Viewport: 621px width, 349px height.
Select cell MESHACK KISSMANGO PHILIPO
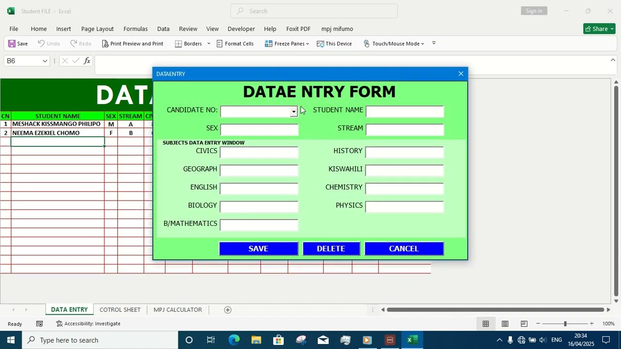[58, 124]
